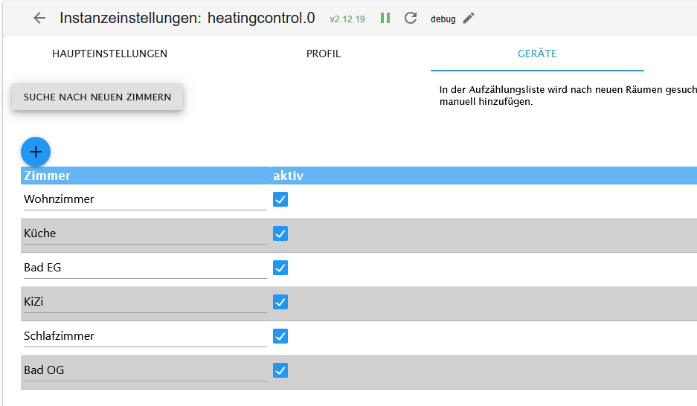The height and width of the screenshot is (406, 697).
Task: Uncheck aktiv for Bad OG
Action: 280,370
